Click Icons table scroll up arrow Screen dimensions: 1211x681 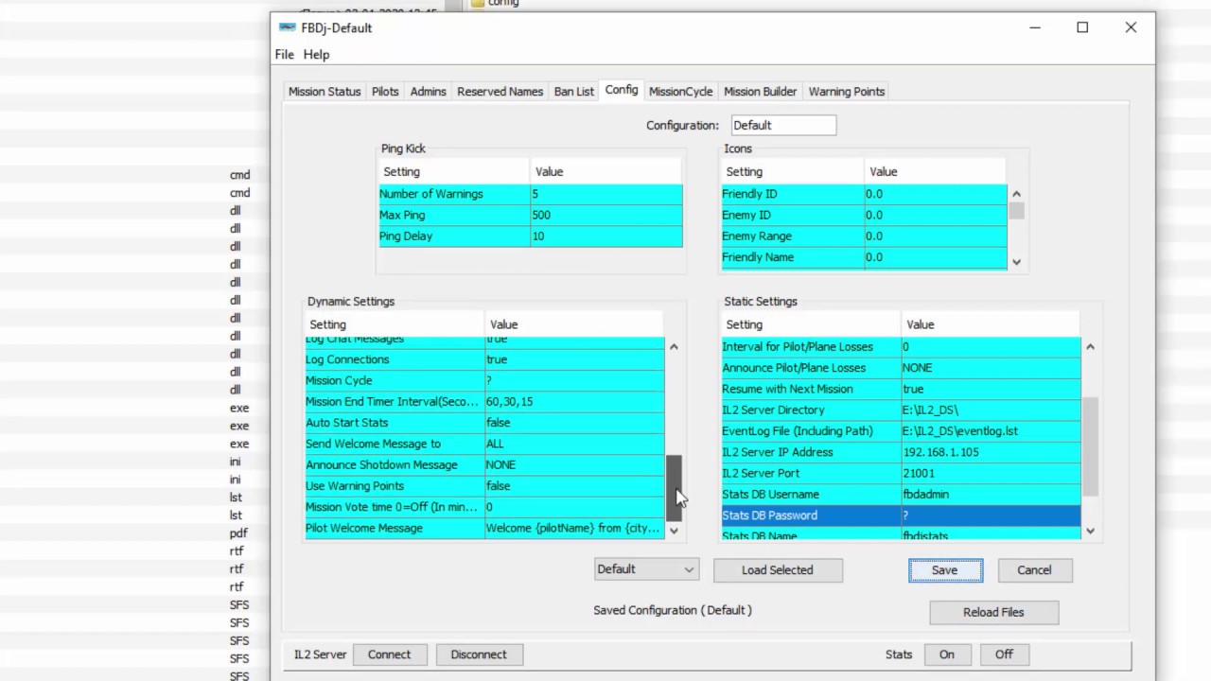(x=1016, y=194)
